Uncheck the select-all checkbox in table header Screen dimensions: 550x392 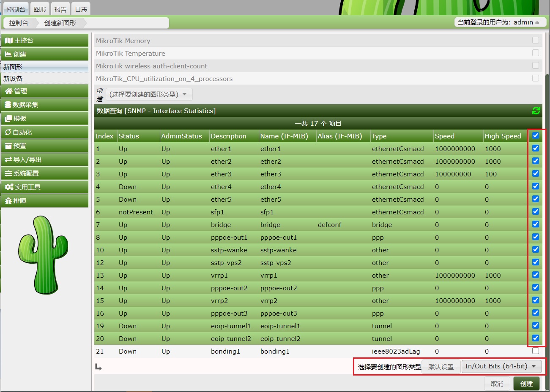[536, 136]
